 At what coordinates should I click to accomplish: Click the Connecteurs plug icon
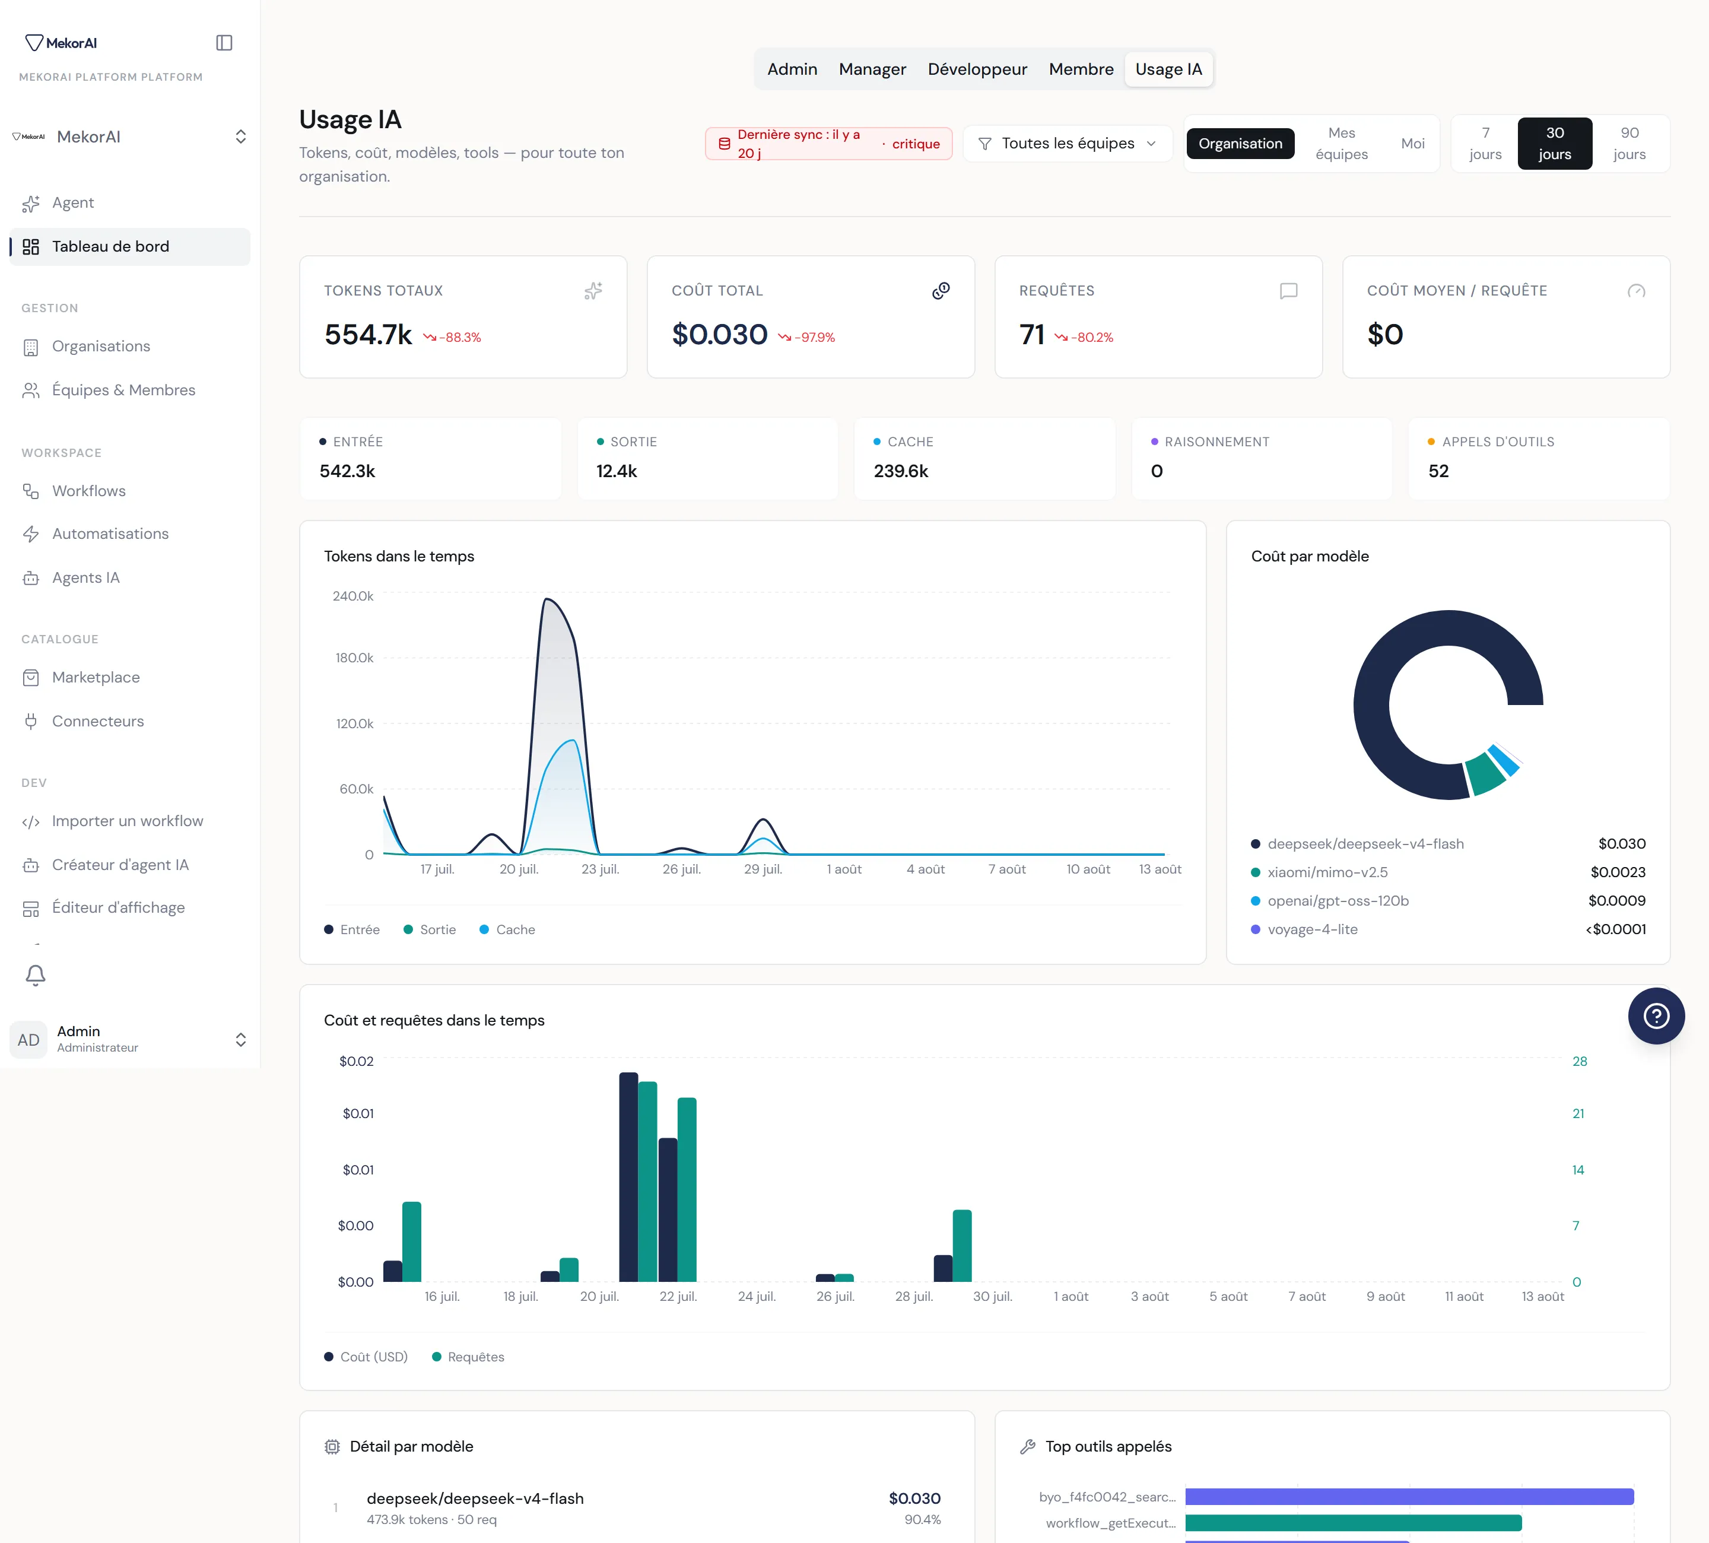pos(30,722)
